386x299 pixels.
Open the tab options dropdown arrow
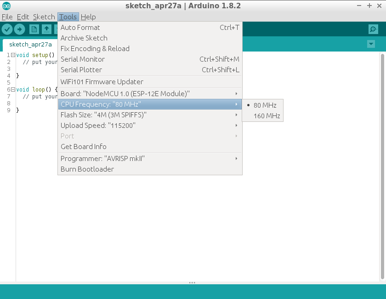point(371,44)
